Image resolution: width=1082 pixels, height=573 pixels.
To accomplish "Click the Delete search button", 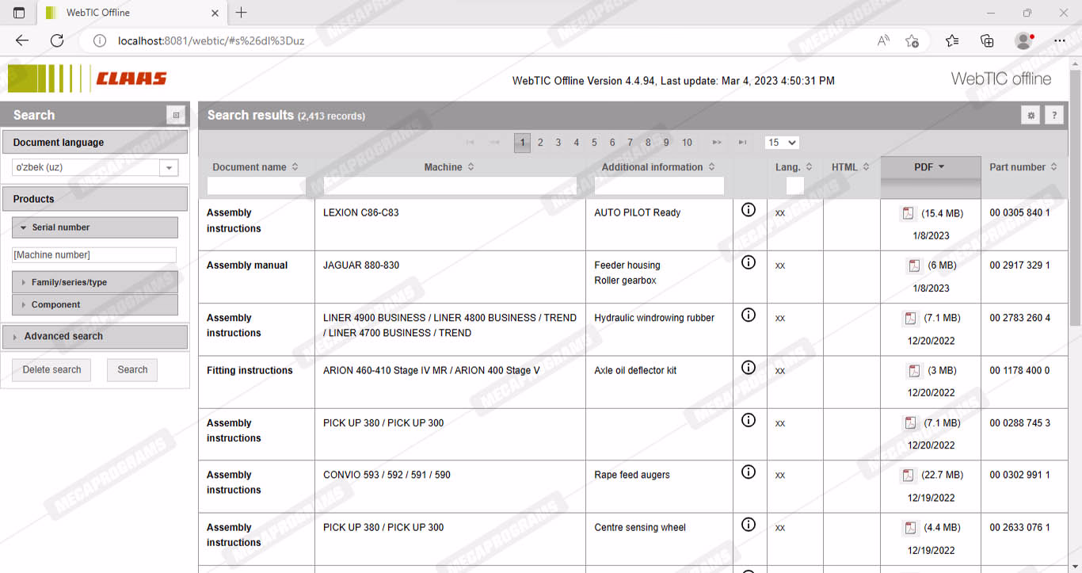I will [51, 370].
